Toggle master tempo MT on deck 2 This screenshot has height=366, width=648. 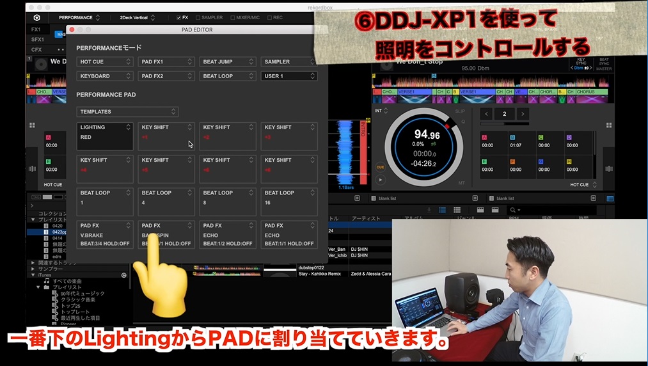click(461, 183)
